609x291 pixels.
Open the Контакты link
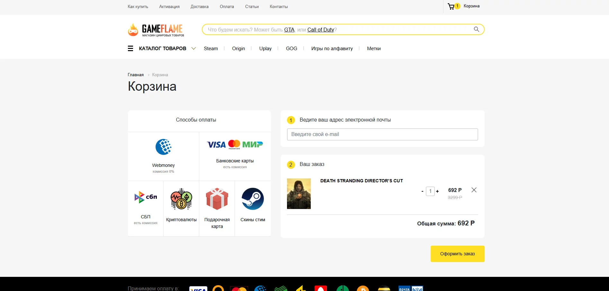279,7
